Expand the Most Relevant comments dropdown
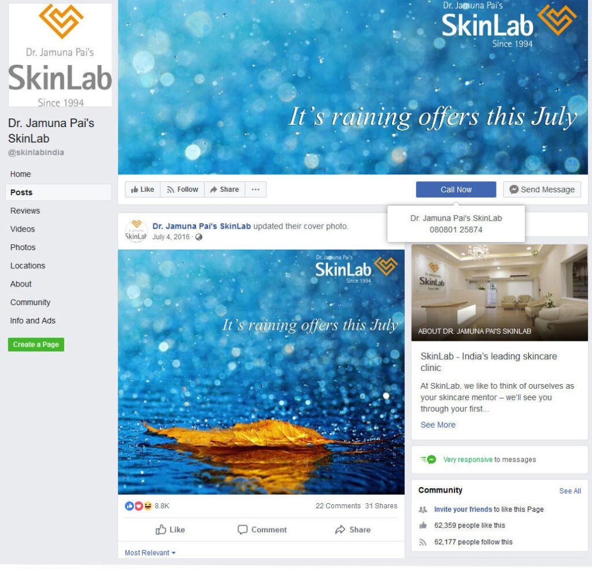The width and height of the screenshot is (592, 569). click(x=150, y=553)
